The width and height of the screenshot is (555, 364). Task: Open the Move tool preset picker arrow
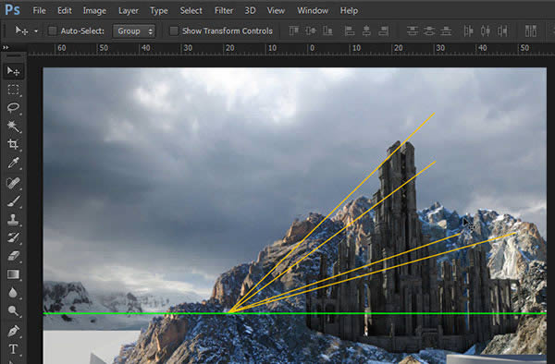tap(36, 31)
